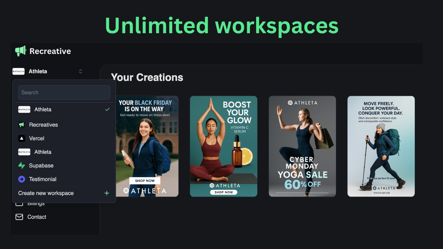Focus the workspace Search field
443x249 pixels.
click(x=64, y=92)
